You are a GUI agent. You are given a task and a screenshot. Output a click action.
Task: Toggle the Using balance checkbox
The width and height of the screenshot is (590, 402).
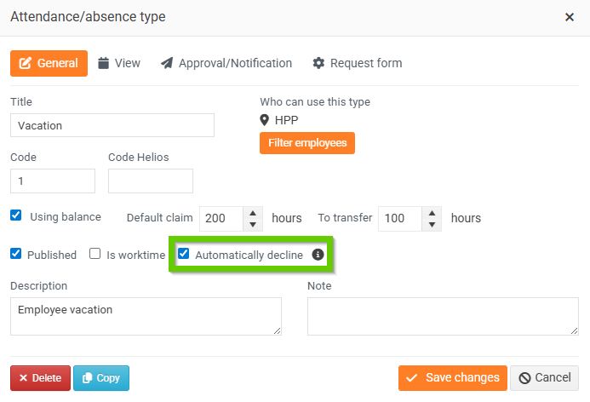point(16,215)
